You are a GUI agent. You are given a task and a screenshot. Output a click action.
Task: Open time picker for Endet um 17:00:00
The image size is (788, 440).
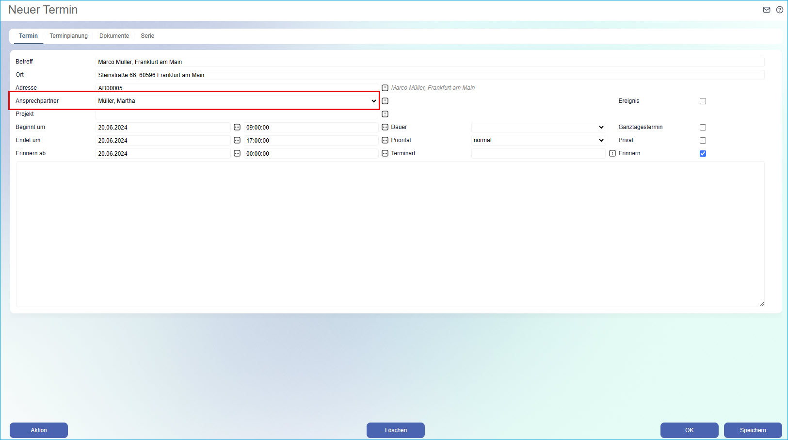click(385, 140)
